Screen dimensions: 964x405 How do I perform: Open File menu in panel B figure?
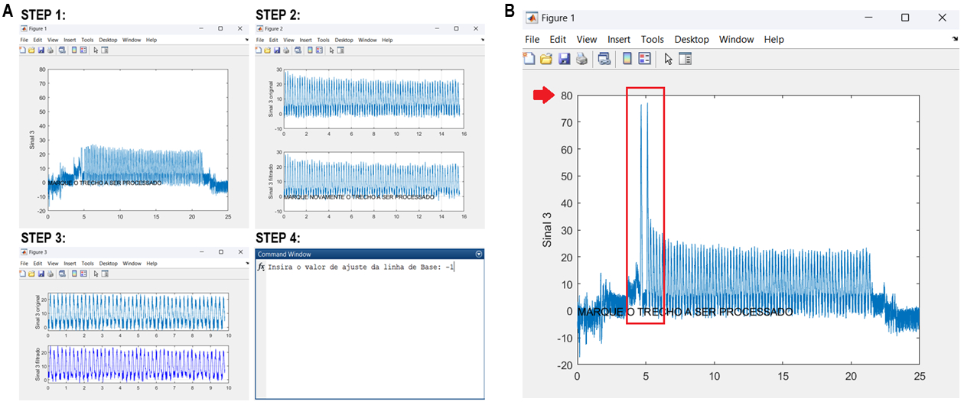[x=532, y=39]
